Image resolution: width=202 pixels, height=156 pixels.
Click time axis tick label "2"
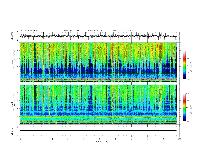[52, 139]
